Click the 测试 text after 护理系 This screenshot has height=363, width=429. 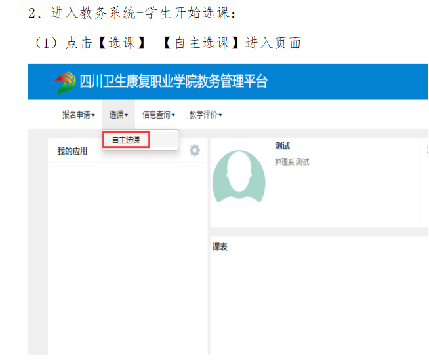[302, 162]
